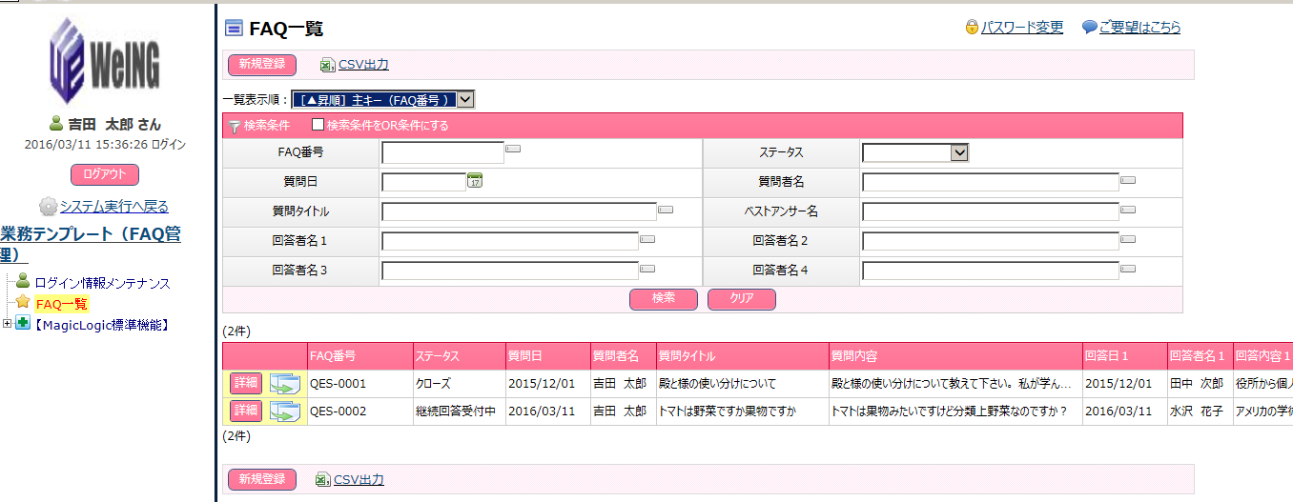Open 詳細 for the QES-0002 row

[x=246, y=411]
